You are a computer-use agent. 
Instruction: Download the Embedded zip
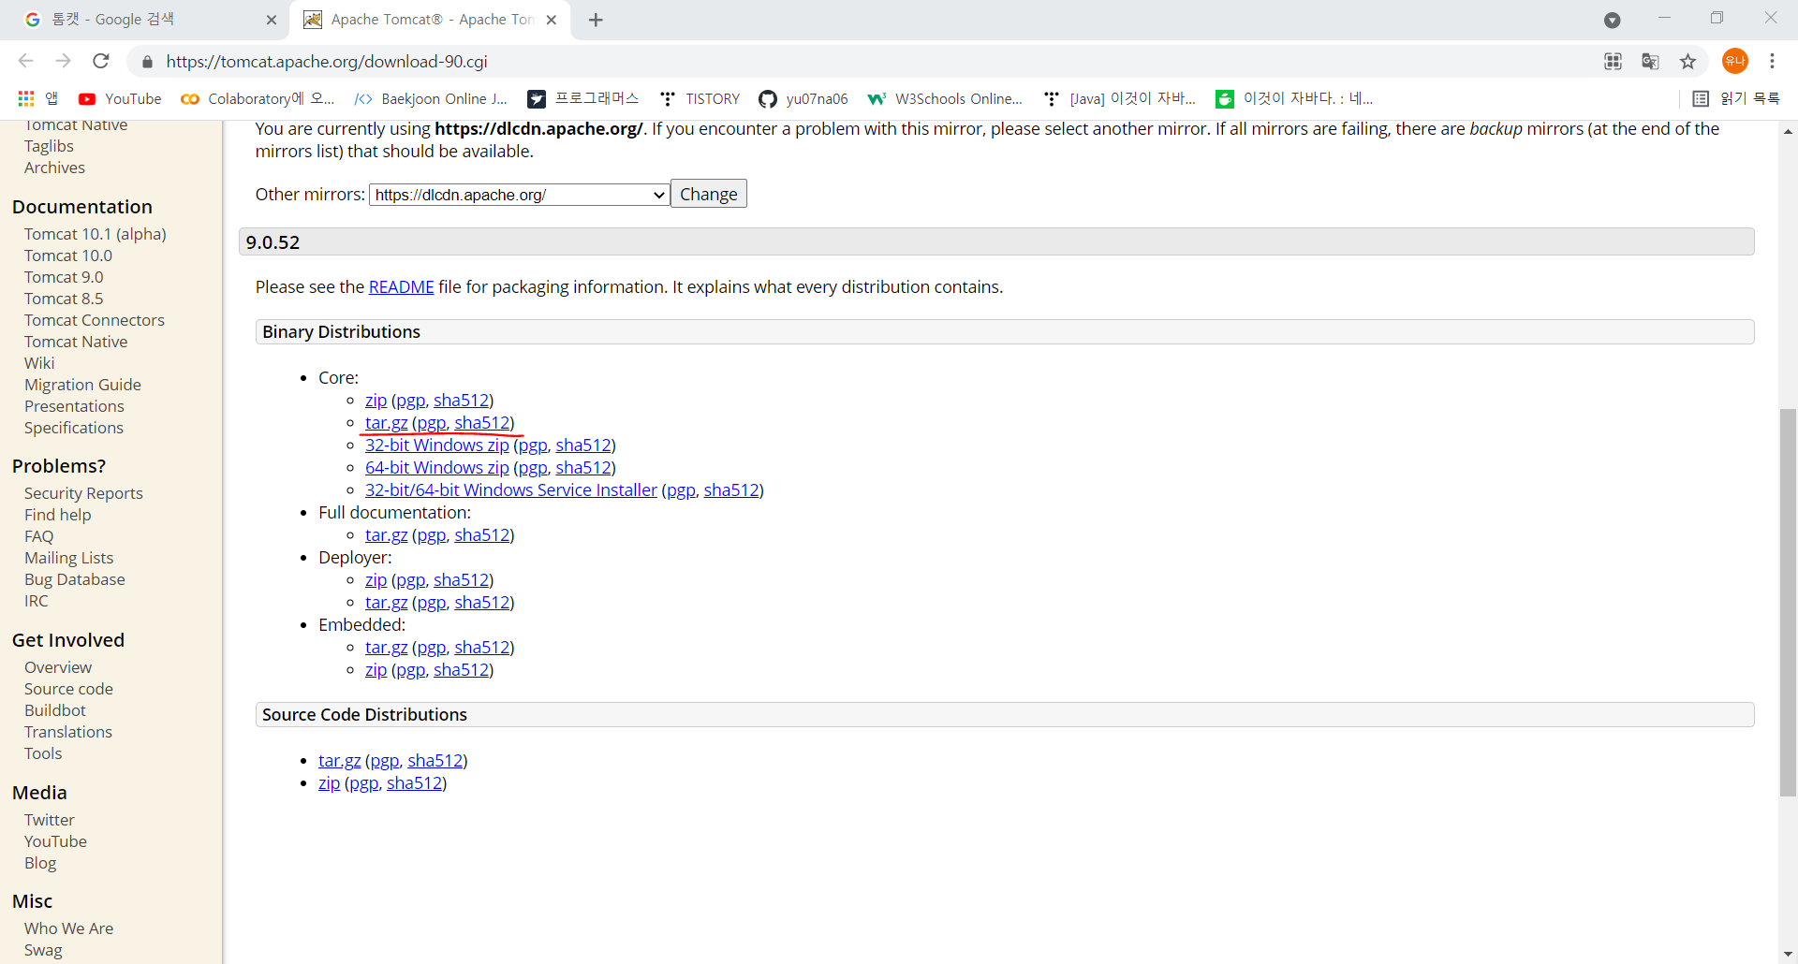tap(376, 670)
